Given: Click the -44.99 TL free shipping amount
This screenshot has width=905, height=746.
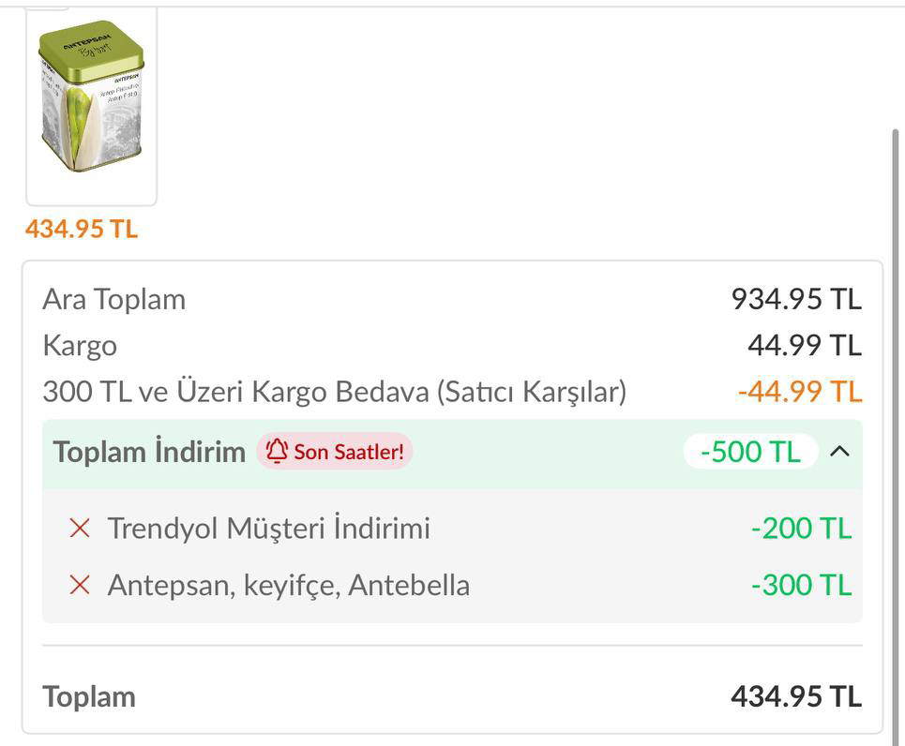Looking at the screenshot, I should (800, 391).
